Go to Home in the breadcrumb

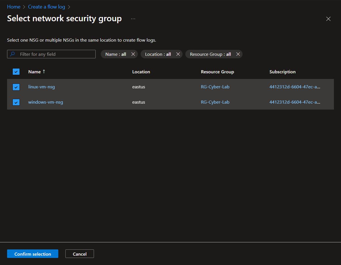click(14, 7)
